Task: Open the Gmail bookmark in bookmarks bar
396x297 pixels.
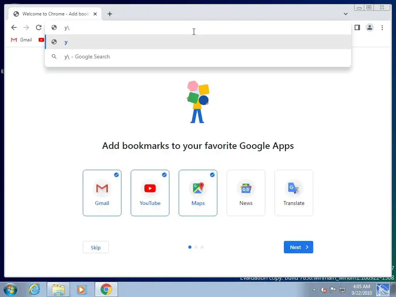Action: click(22, 40)
